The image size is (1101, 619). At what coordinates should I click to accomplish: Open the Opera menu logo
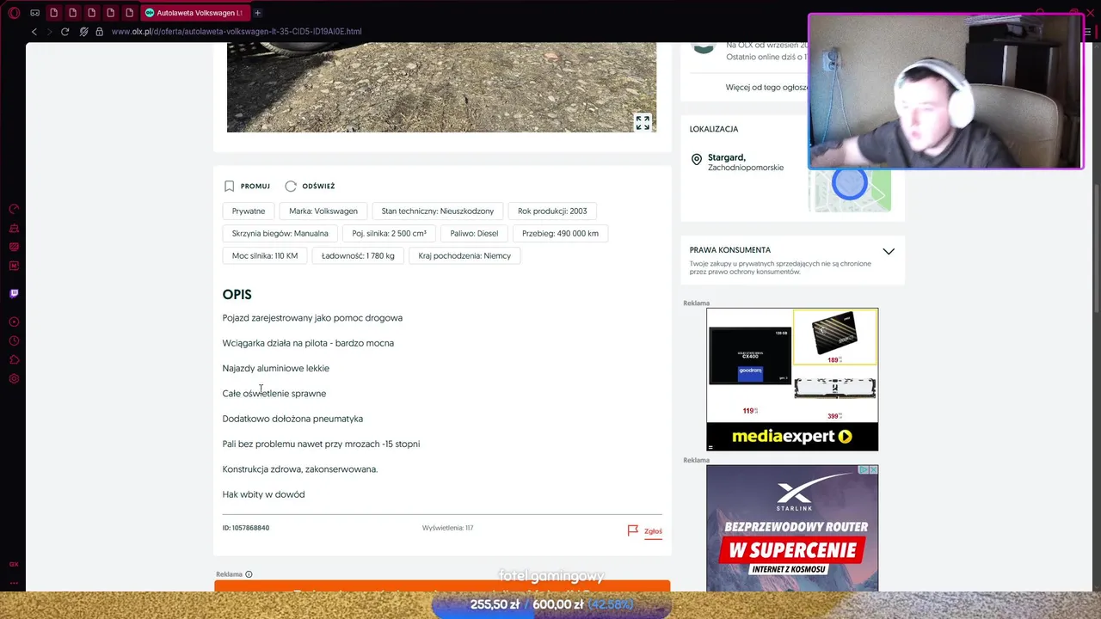[14, 13]
